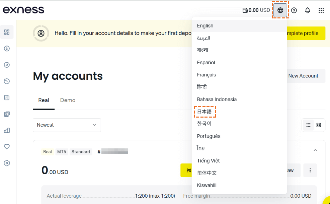Open the heart icon in sidebar
330x204 pixels.
(7, 146)
